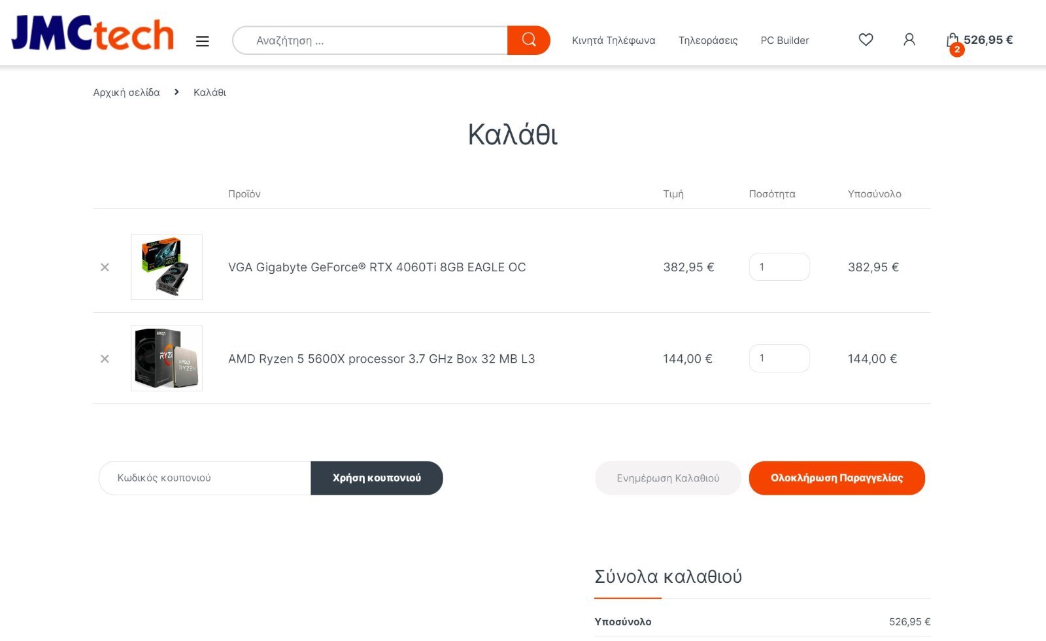Click the Προϊόν column header

tap(244, 194)
